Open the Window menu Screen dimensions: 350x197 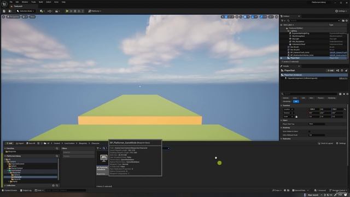point(25,2)
